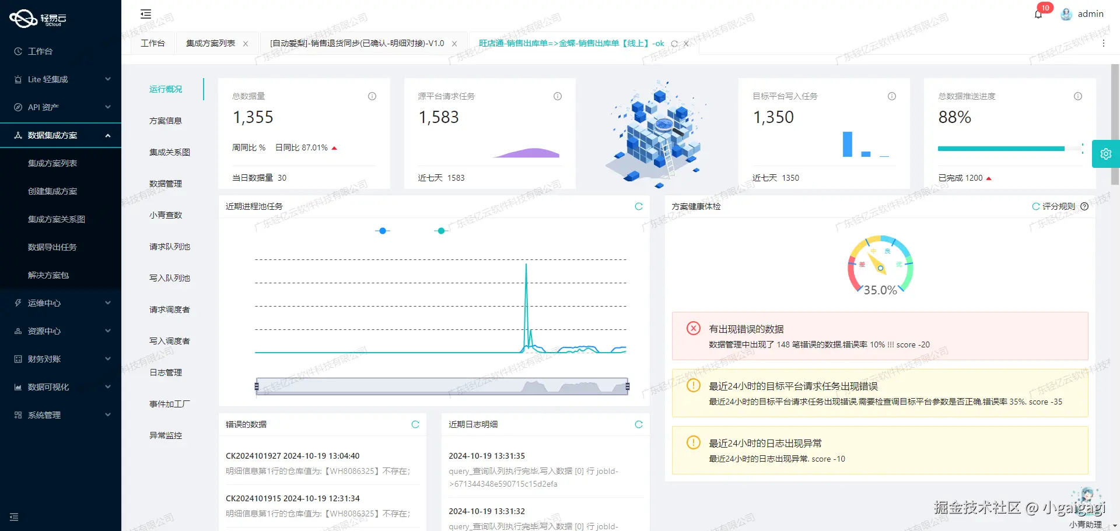
Task: Toggle the second legend dot on the chart
Action: (440, 230)
